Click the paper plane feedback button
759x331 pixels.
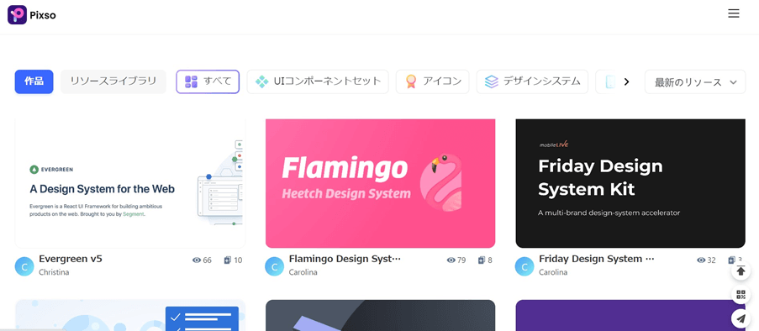741,318
